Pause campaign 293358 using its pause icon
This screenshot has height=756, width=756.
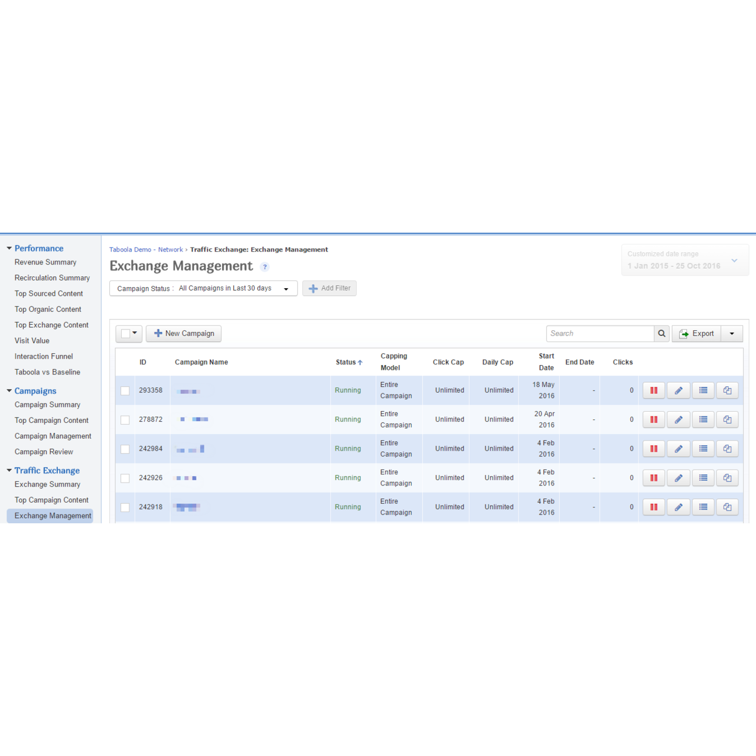tap(653, 390)
